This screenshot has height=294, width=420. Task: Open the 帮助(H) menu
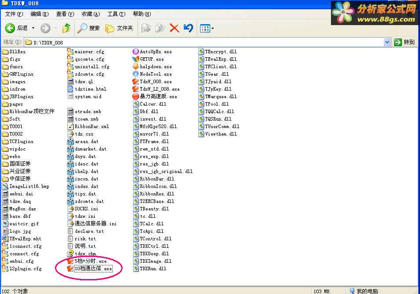142,14
